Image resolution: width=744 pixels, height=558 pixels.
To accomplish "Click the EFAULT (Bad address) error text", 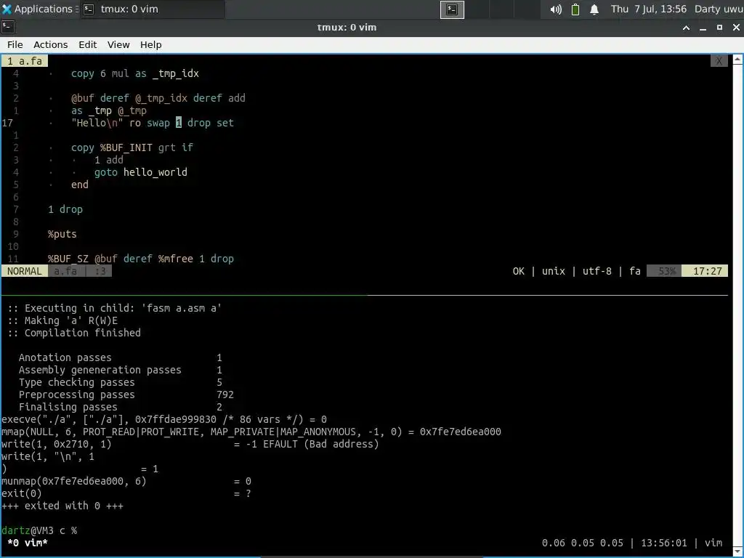I will tap(320, 444).
